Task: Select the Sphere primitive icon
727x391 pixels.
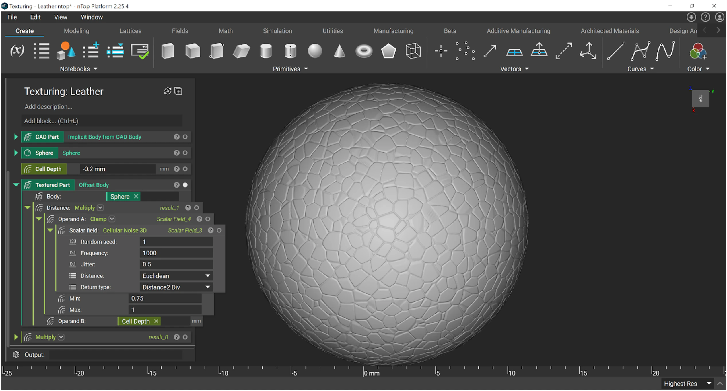Action: coord(315,51)
